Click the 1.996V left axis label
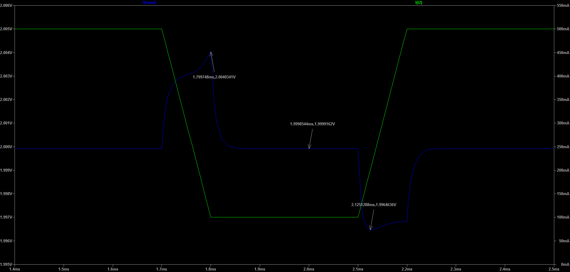The image size is (570, 272). 6,241
